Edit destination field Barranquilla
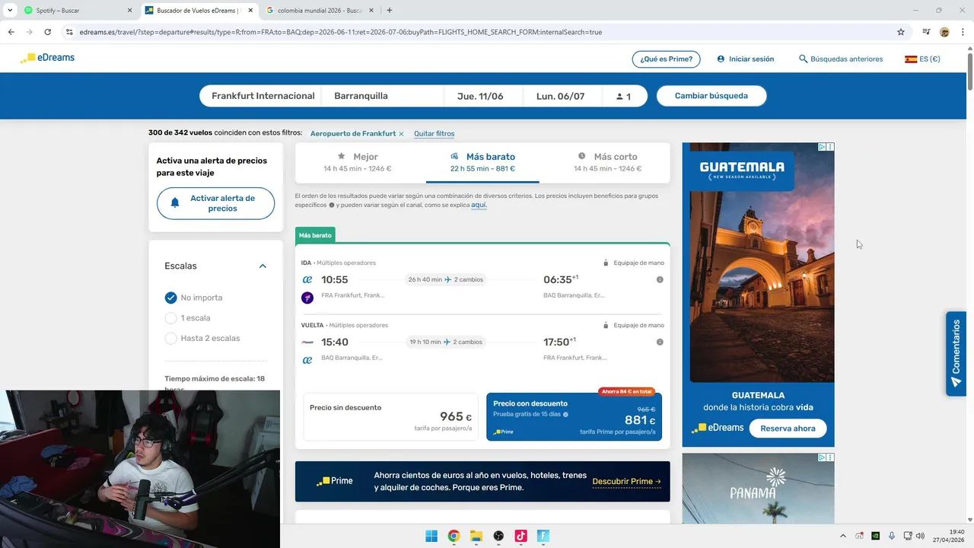This screenshot has width=974, height=548. click(383, 96)
